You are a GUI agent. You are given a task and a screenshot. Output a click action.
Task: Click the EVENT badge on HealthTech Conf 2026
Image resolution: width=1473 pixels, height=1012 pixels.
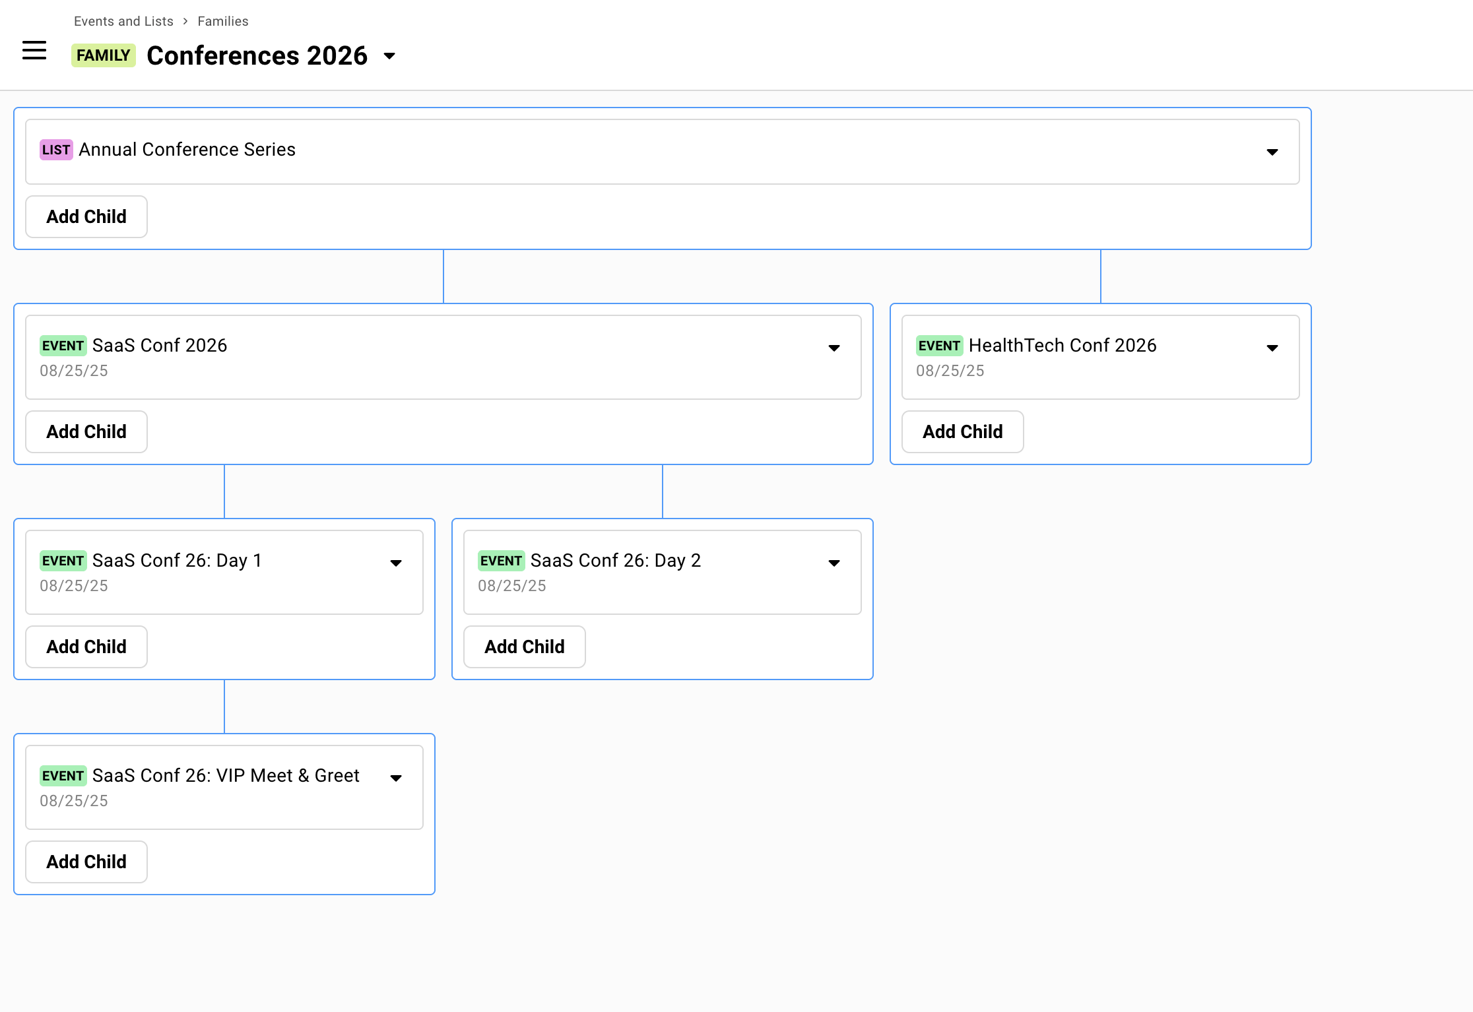click(939, 345)
